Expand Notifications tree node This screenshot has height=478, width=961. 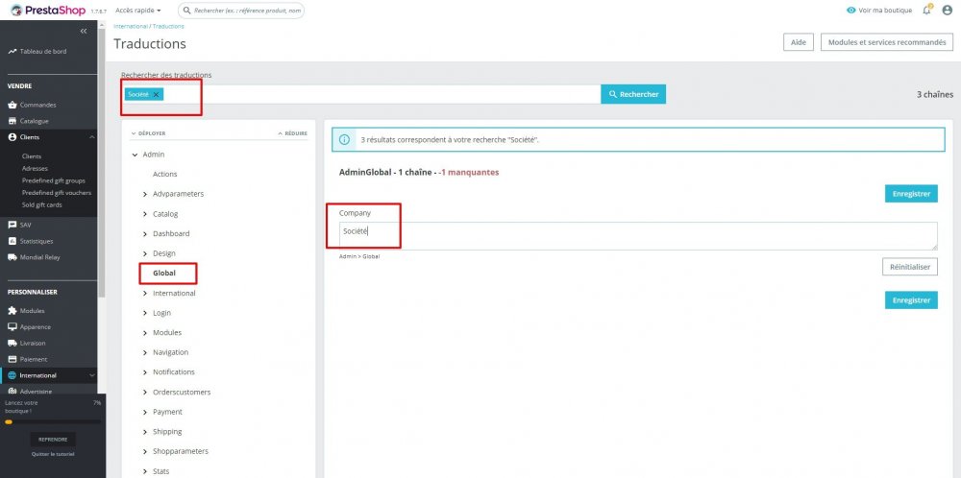coord(145,372)
